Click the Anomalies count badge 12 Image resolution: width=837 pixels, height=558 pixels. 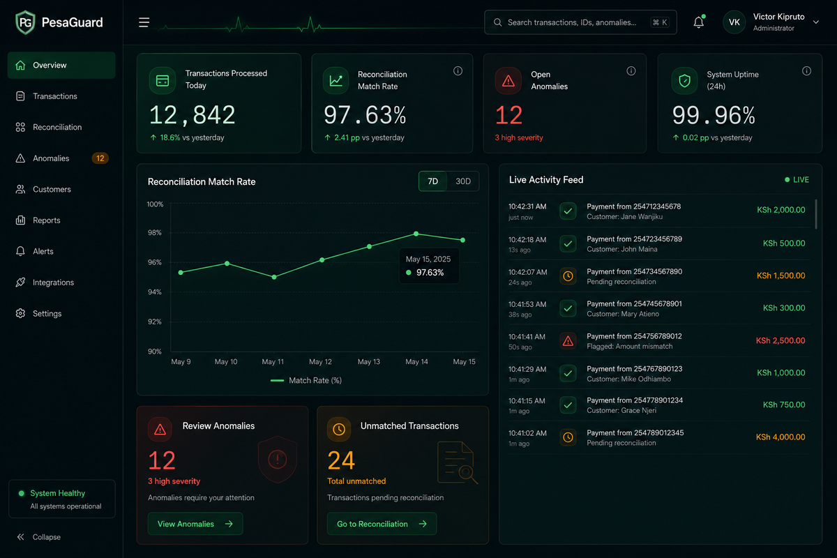[x=100, y=158]
